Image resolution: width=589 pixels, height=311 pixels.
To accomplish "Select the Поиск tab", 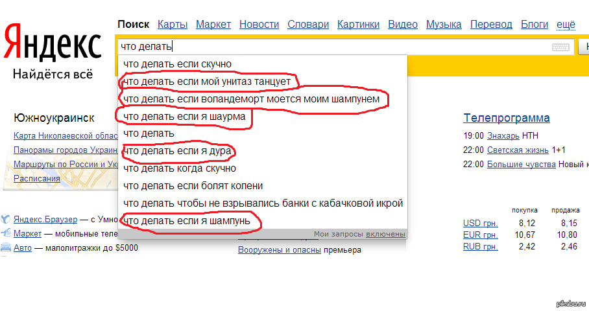I will click(134, 25).
